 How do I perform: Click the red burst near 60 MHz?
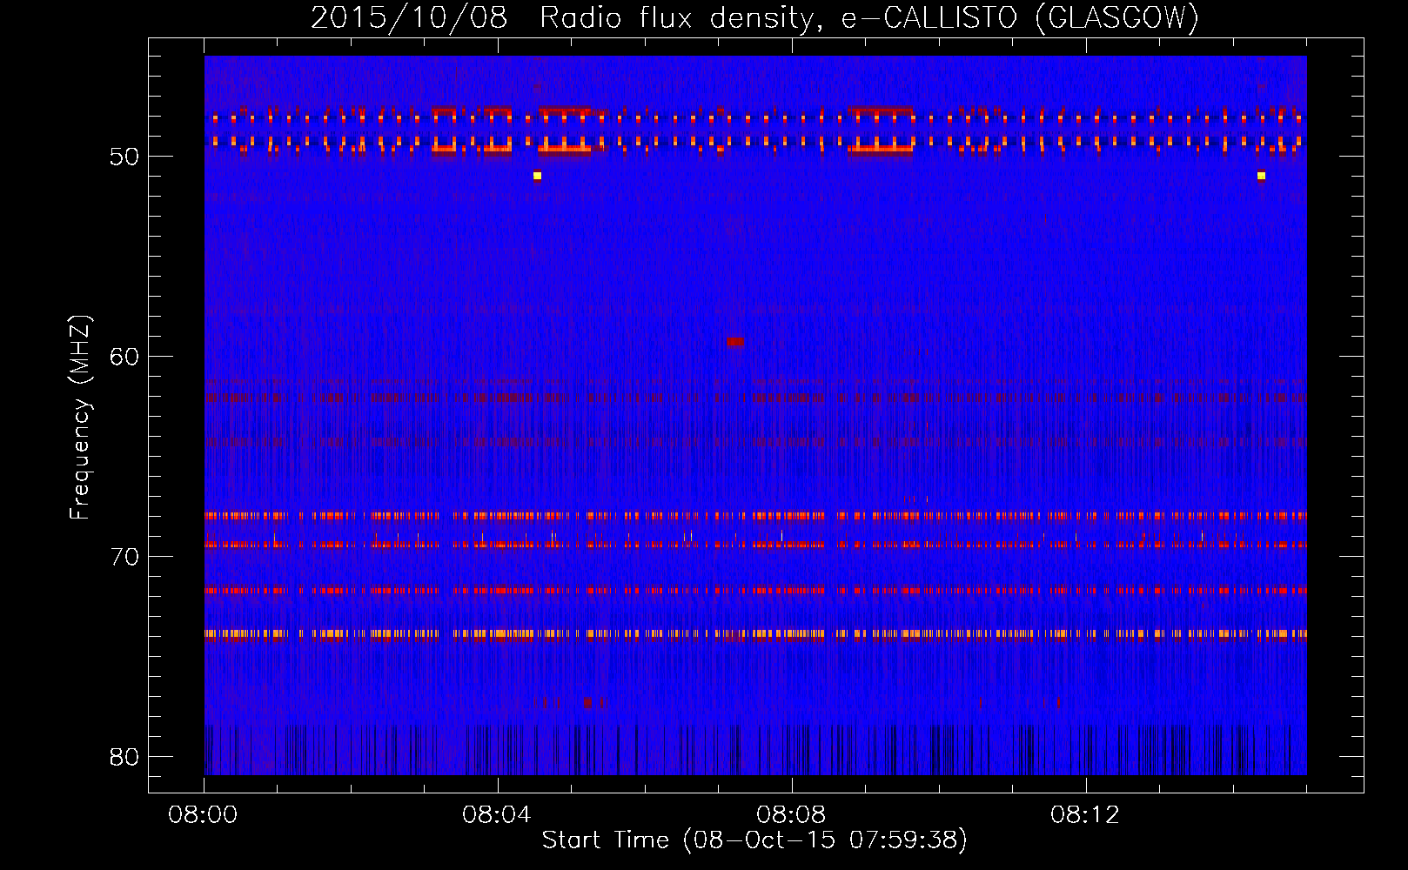point(735,342)
